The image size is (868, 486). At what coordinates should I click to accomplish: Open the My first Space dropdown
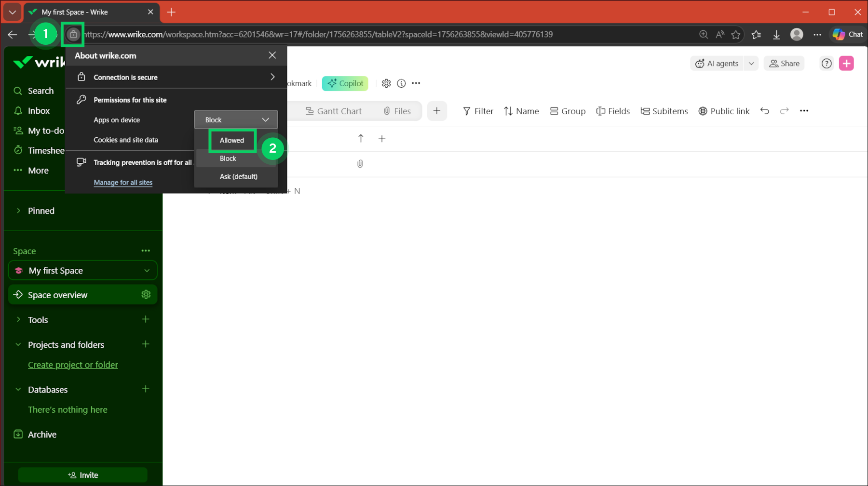[83, 271]
